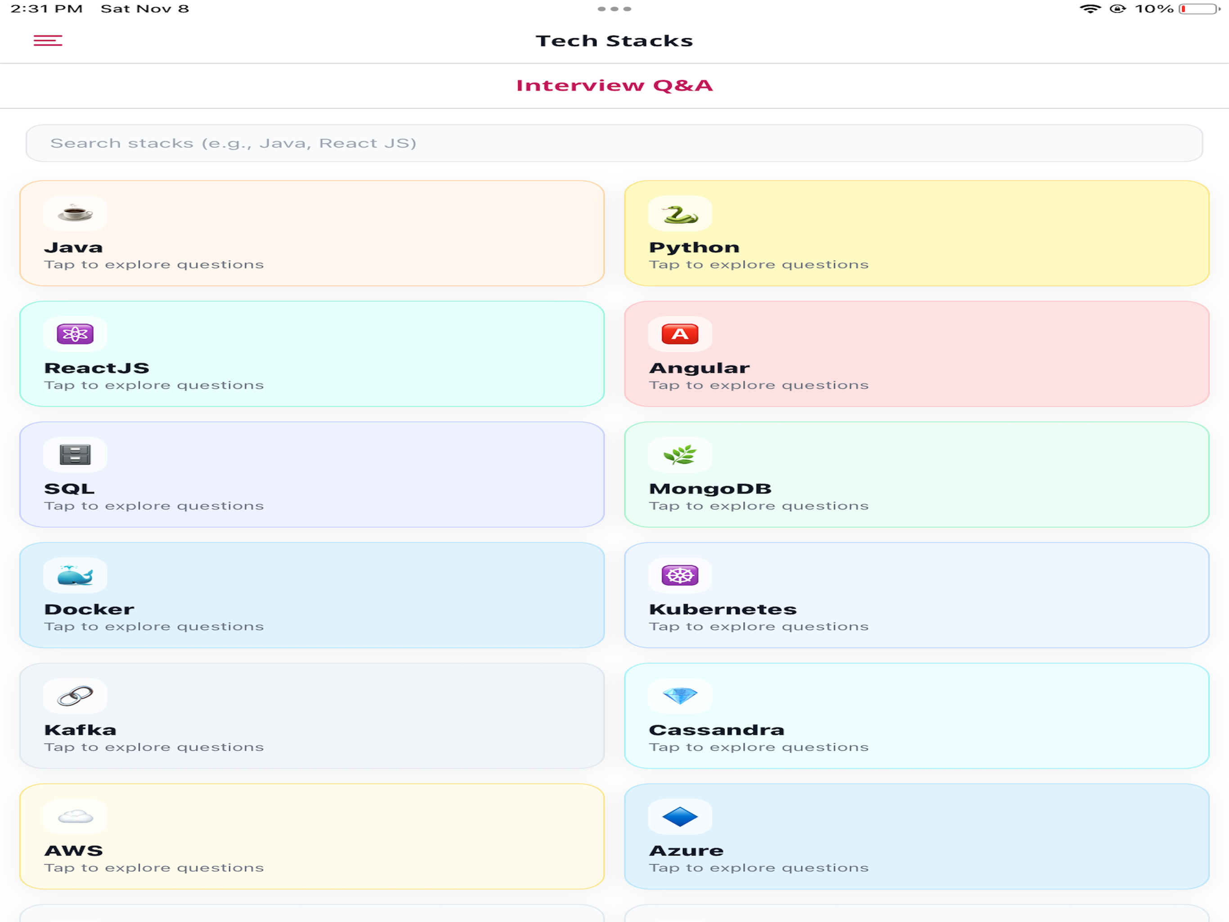
Task: Tap the Sat Nov 8 date
Action: (x=145, y=9)
